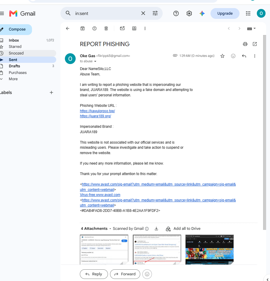This screenshot has height=281, width=270.
Task: Open the email in a new window
Action: (x=255, y=44)
